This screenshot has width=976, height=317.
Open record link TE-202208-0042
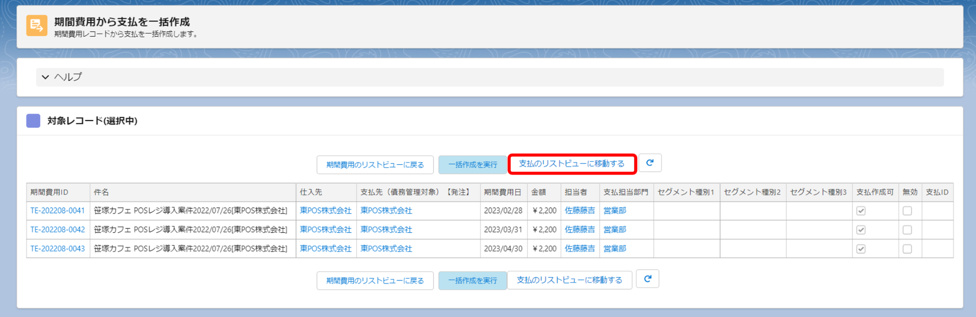click(x=58, y=230)
